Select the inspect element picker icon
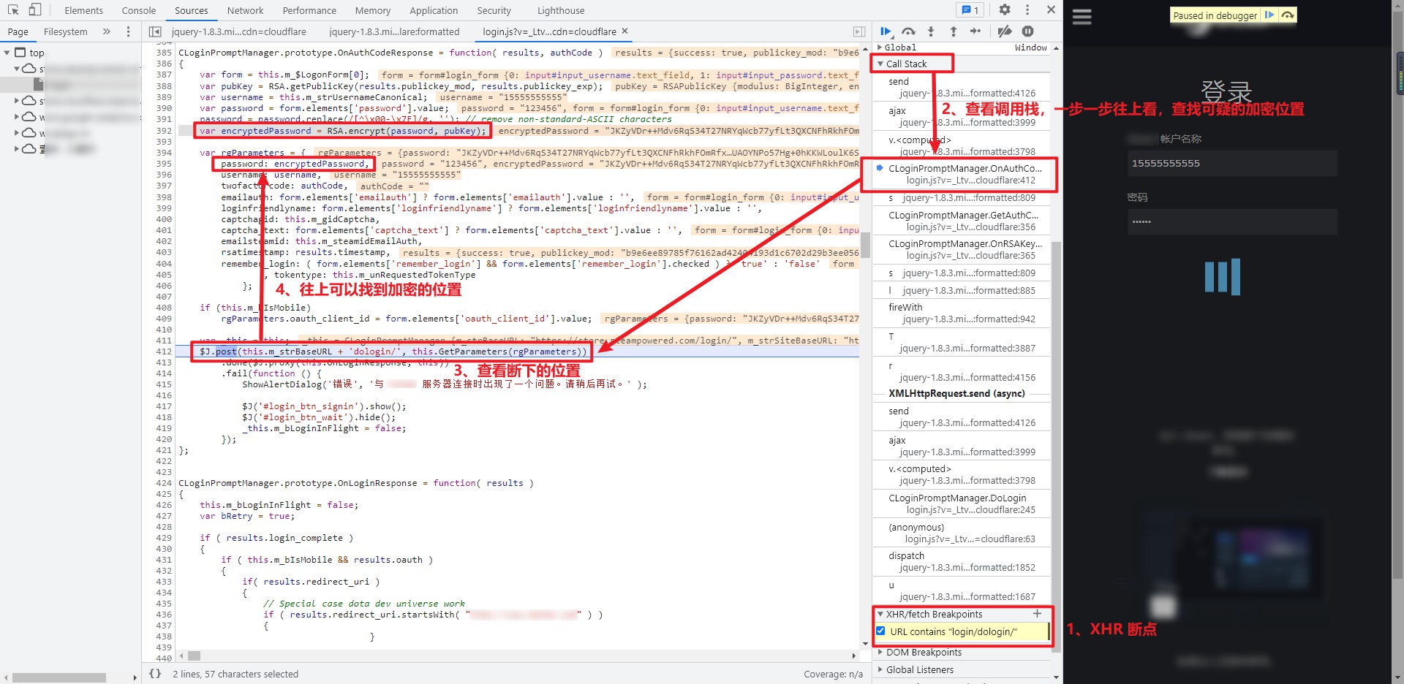The height and width of the screenshot is (684, 1404). [13, 10]
